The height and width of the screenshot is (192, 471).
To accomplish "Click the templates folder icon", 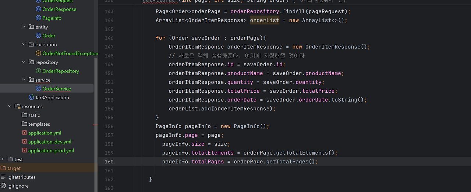I will 25,124.
